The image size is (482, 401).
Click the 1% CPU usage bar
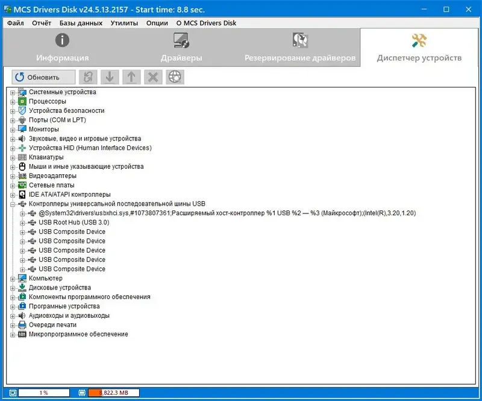coord(43,393)
